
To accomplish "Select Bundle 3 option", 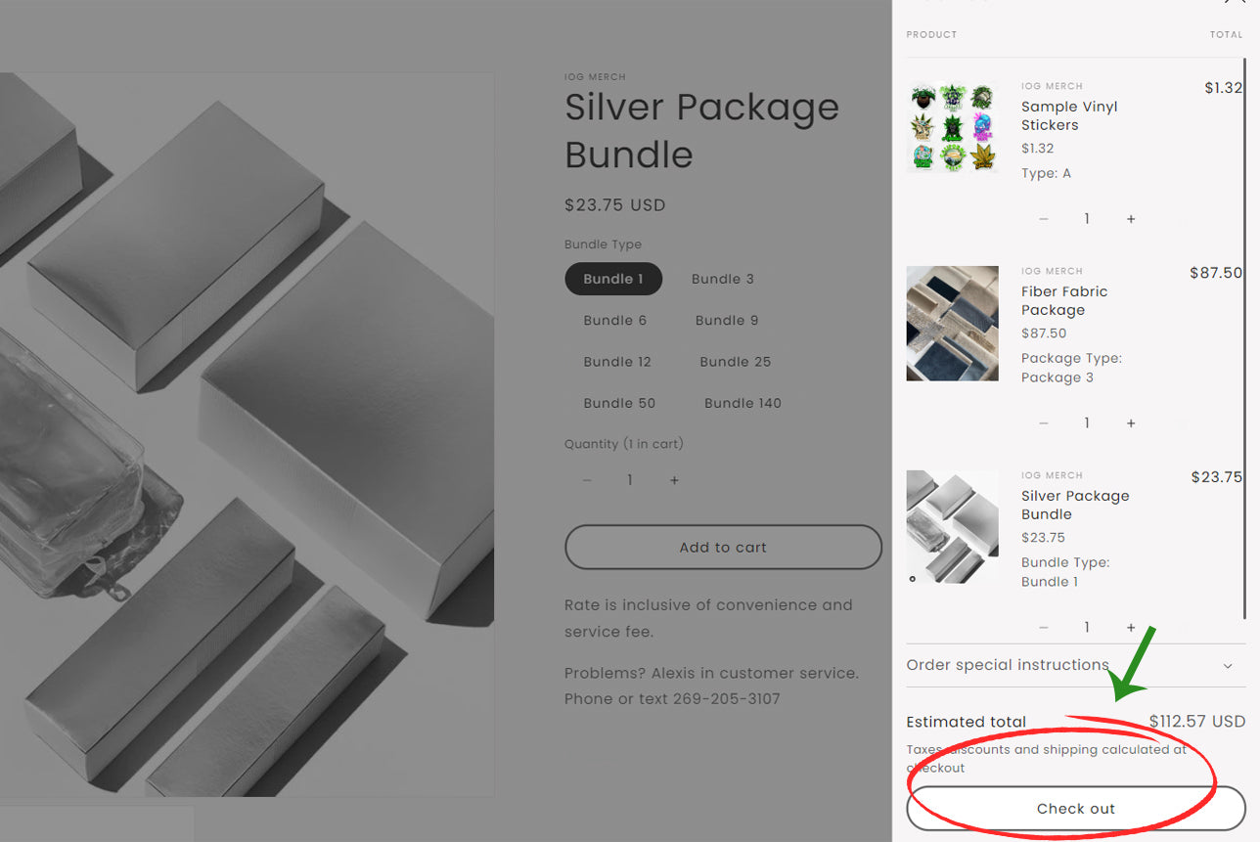I will pos(723,279).
